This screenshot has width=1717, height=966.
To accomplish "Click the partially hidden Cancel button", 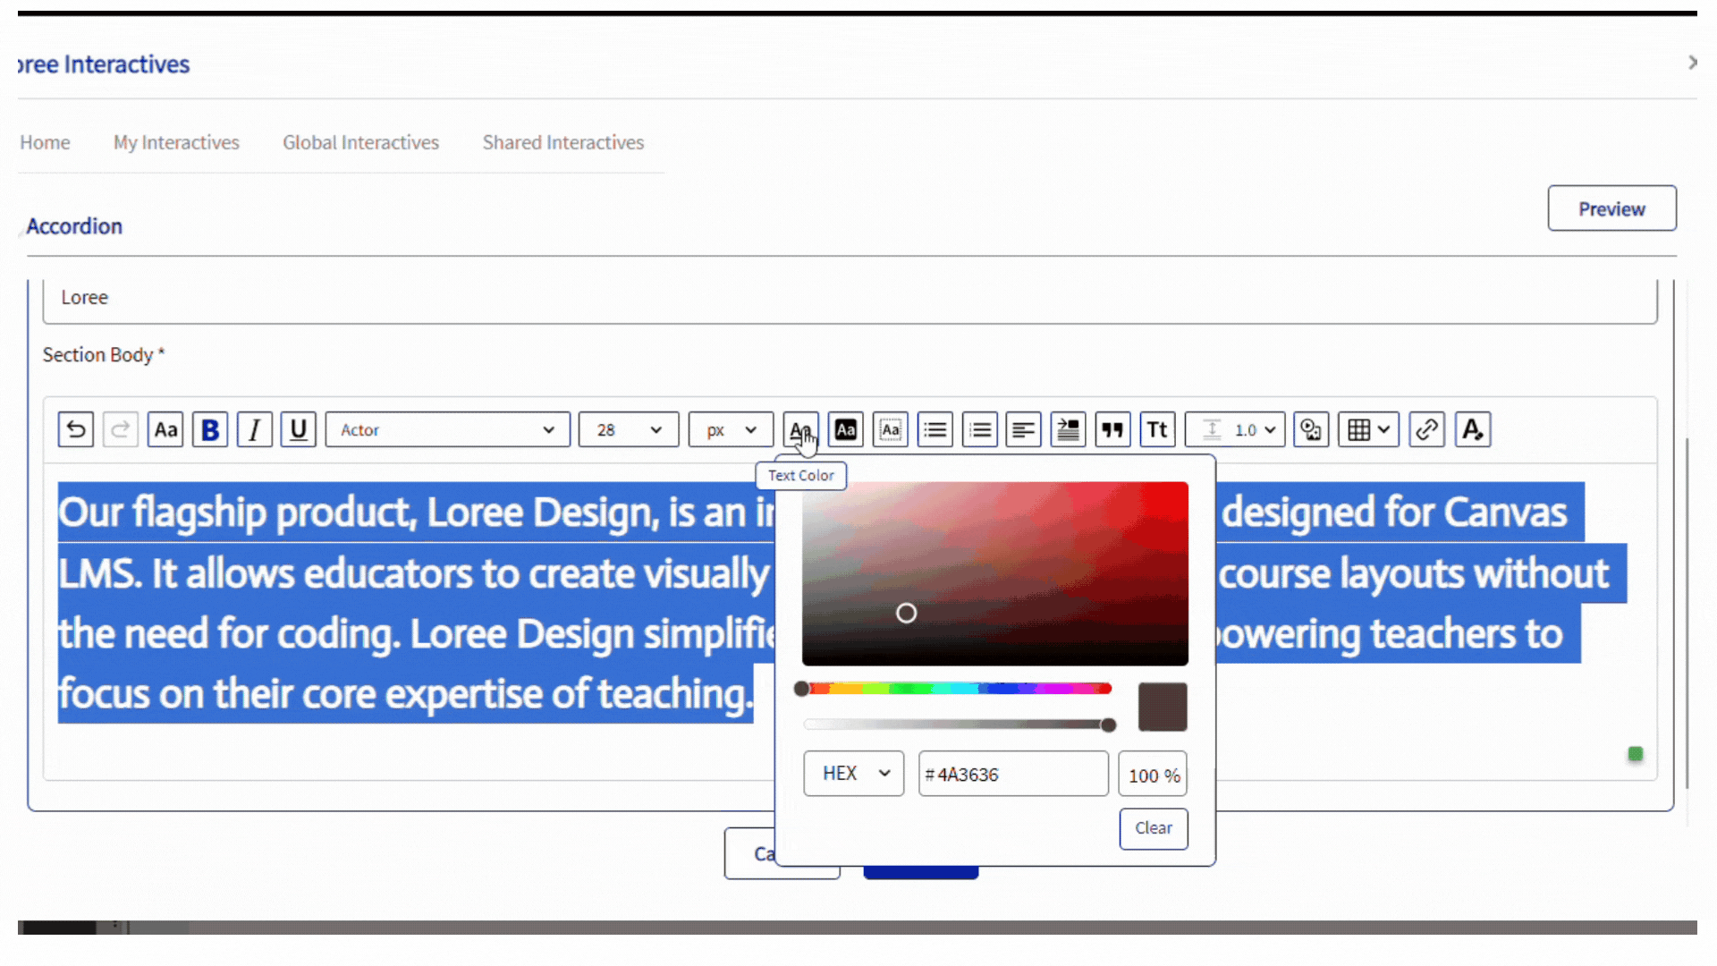I will click(x=749, y=853).
